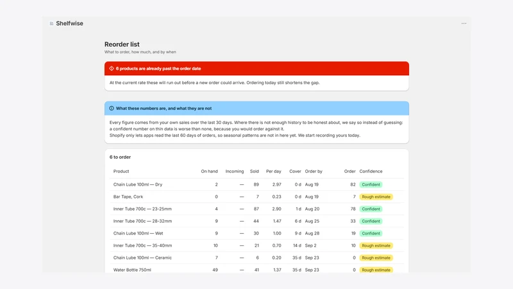Click order quantity 82 for Chain Lube Dry
Screen dimensions: 513x289
pos(353,184)
